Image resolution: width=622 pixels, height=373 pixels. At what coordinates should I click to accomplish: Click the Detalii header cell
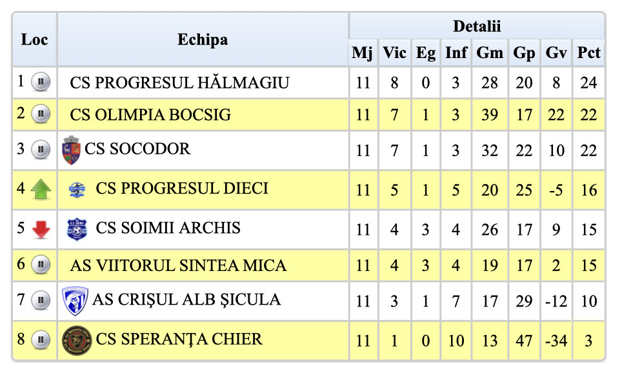(x=477, y=26)
